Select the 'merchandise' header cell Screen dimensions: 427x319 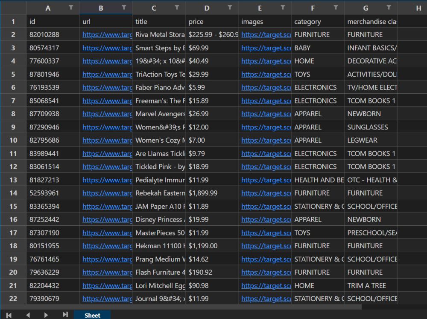coord(371,21)
